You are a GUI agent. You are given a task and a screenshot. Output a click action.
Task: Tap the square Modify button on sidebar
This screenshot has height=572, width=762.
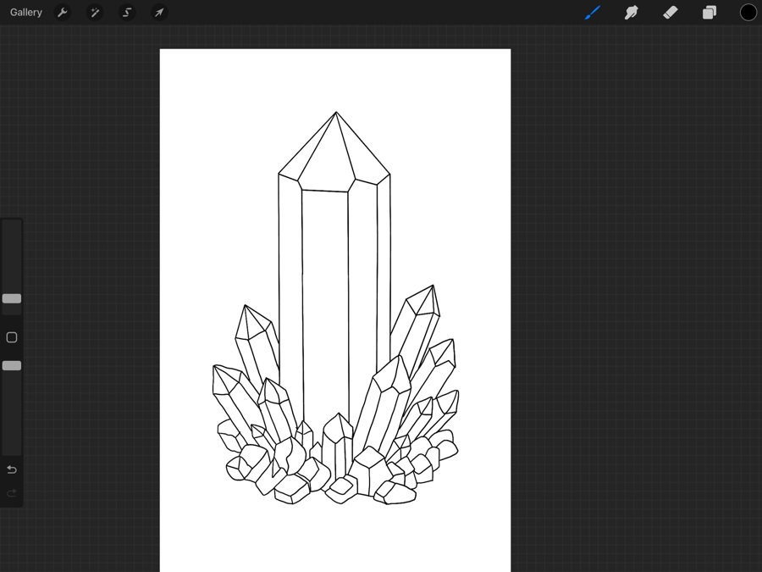[12, 337]
